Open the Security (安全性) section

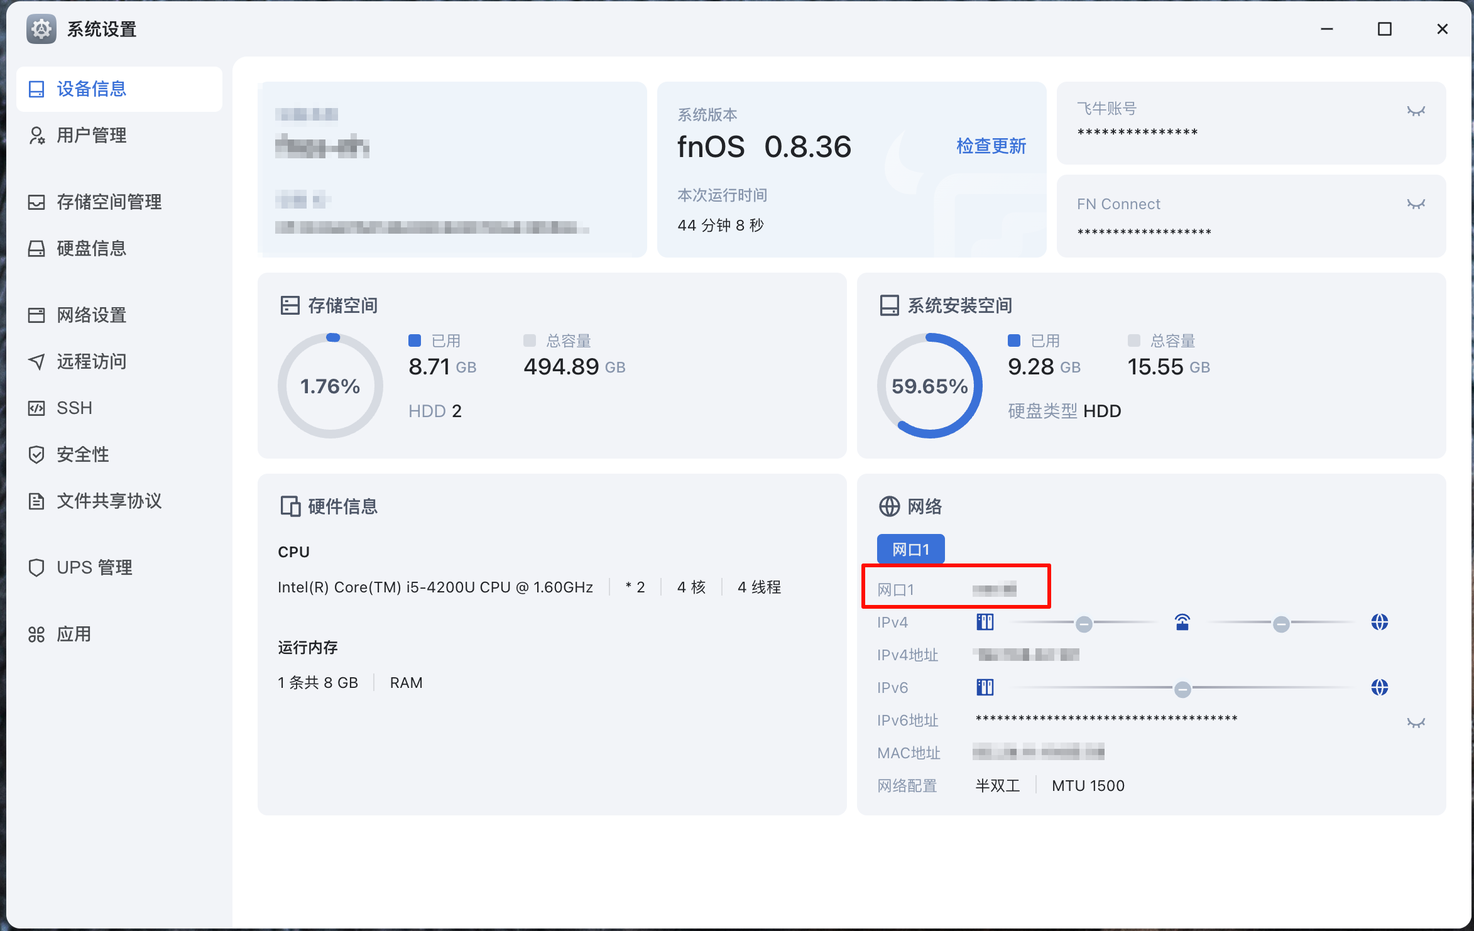(x=82, y=454)
